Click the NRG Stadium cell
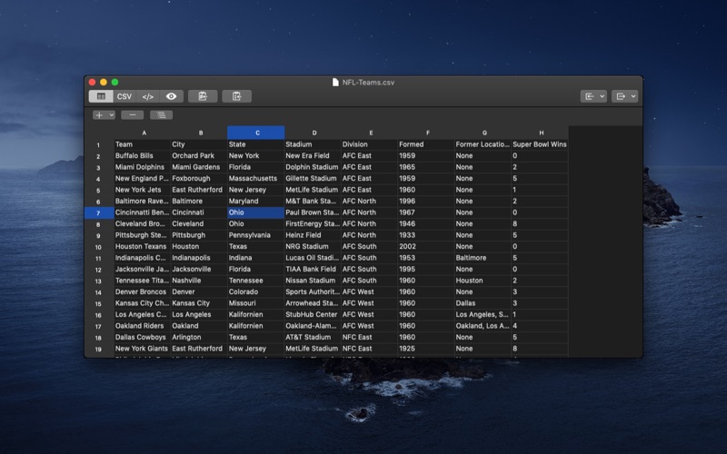Image resolution: width=727 pixels, height=454 pixels. [x=313, y=246]
